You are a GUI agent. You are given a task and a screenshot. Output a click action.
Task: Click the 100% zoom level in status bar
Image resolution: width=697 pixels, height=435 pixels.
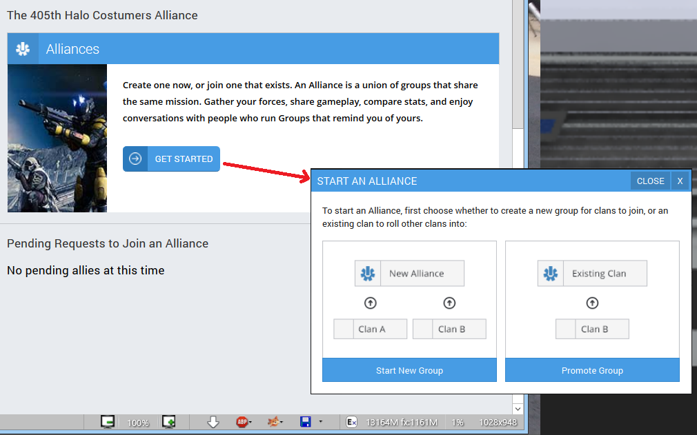[x=138, y=423]
